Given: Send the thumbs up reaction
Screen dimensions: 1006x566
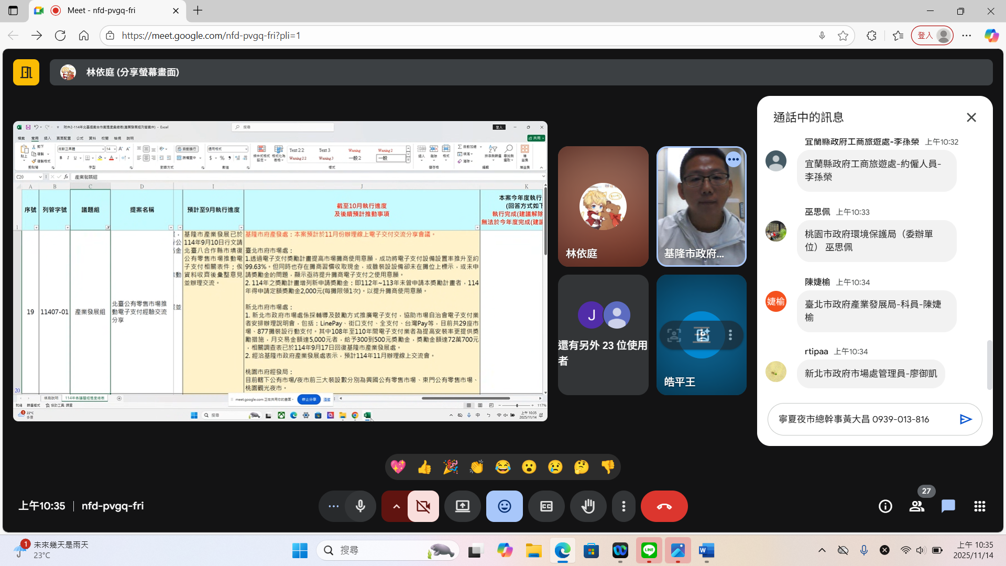Looking at the screenshot, I should [424, 467].
